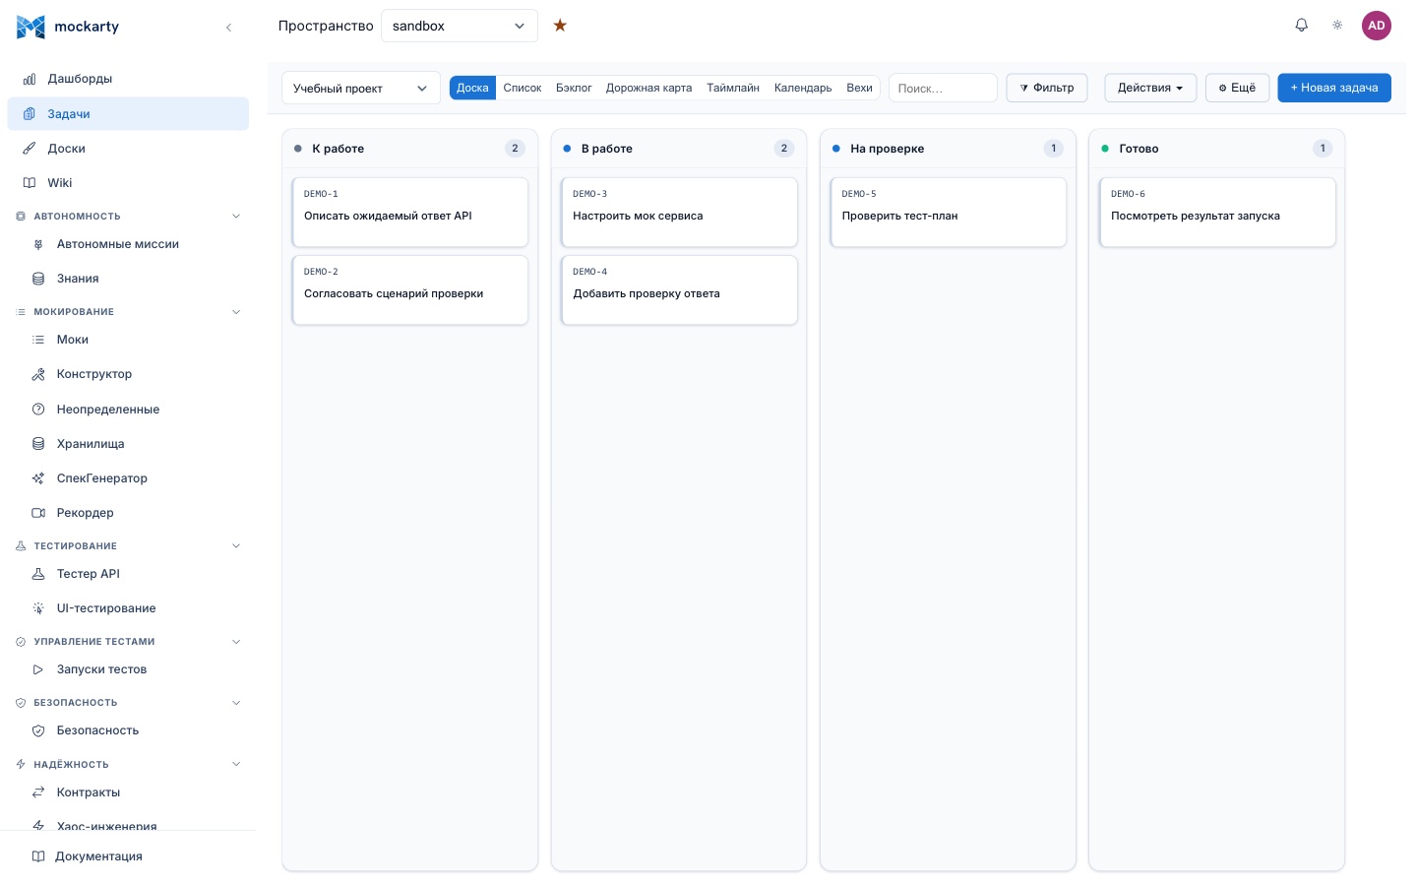Click the Готово column count badge
Viewport: 1417px width, 886px height.
click(1323, 149)
